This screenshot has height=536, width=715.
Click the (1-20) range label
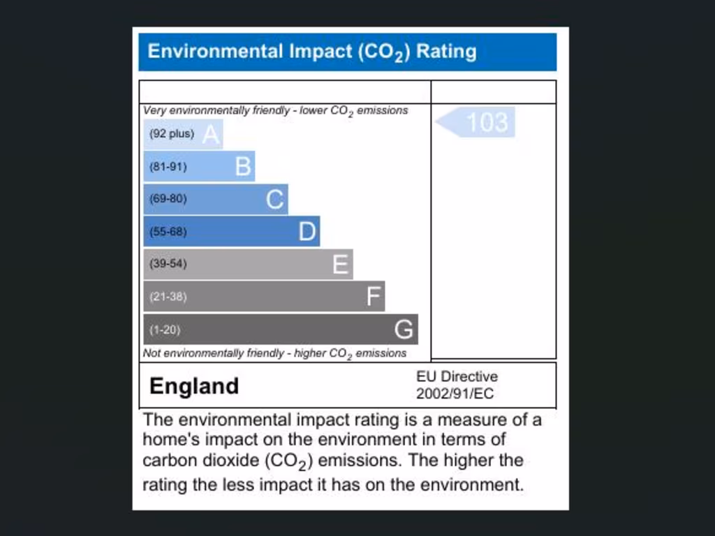[x=165, y=329]
